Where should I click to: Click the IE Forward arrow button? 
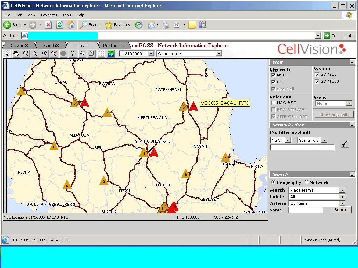[x=33, y=25]
